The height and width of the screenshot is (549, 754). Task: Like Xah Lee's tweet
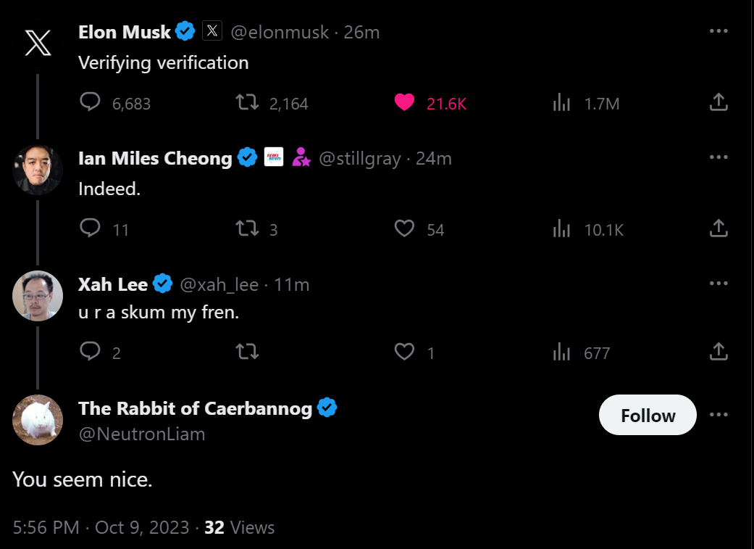[404, 352]
